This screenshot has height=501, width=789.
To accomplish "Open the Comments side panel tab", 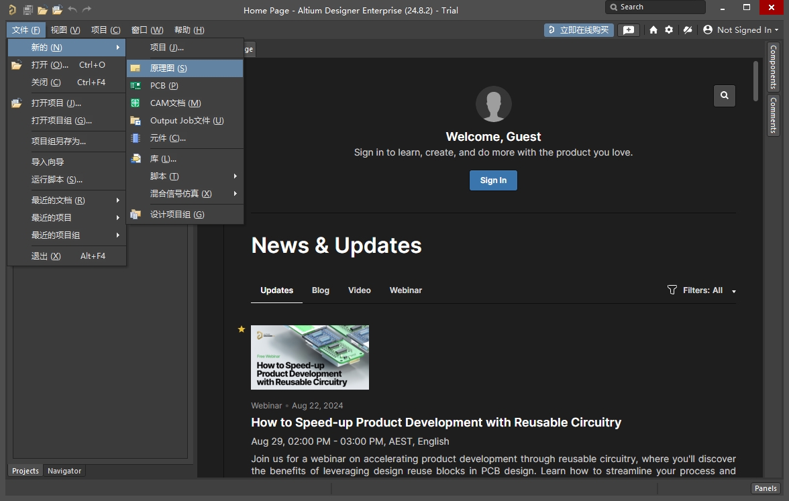I will pos(774,115).
